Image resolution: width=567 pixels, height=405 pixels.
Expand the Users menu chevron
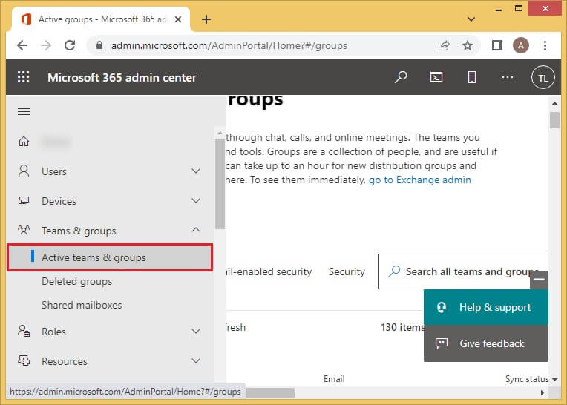click(196, 171)
